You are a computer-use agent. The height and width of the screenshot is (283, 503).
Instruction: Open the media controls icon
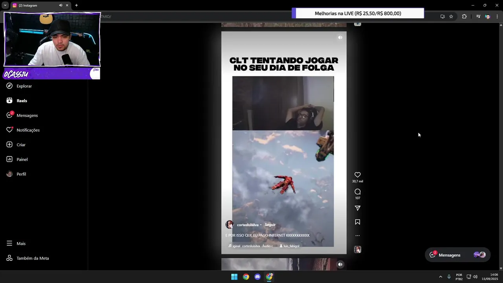tap(478, 17)
